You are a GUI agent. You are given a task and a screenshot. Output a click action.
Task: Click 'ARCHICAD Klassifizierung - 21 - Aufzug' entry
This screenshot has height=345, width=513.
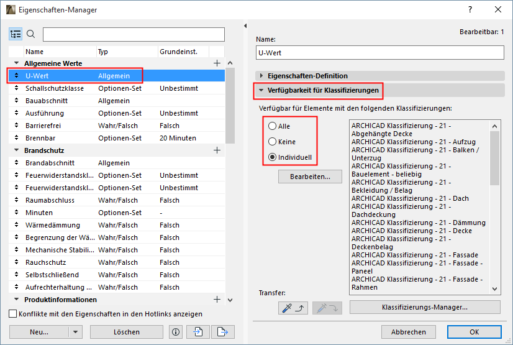(414, 142)
